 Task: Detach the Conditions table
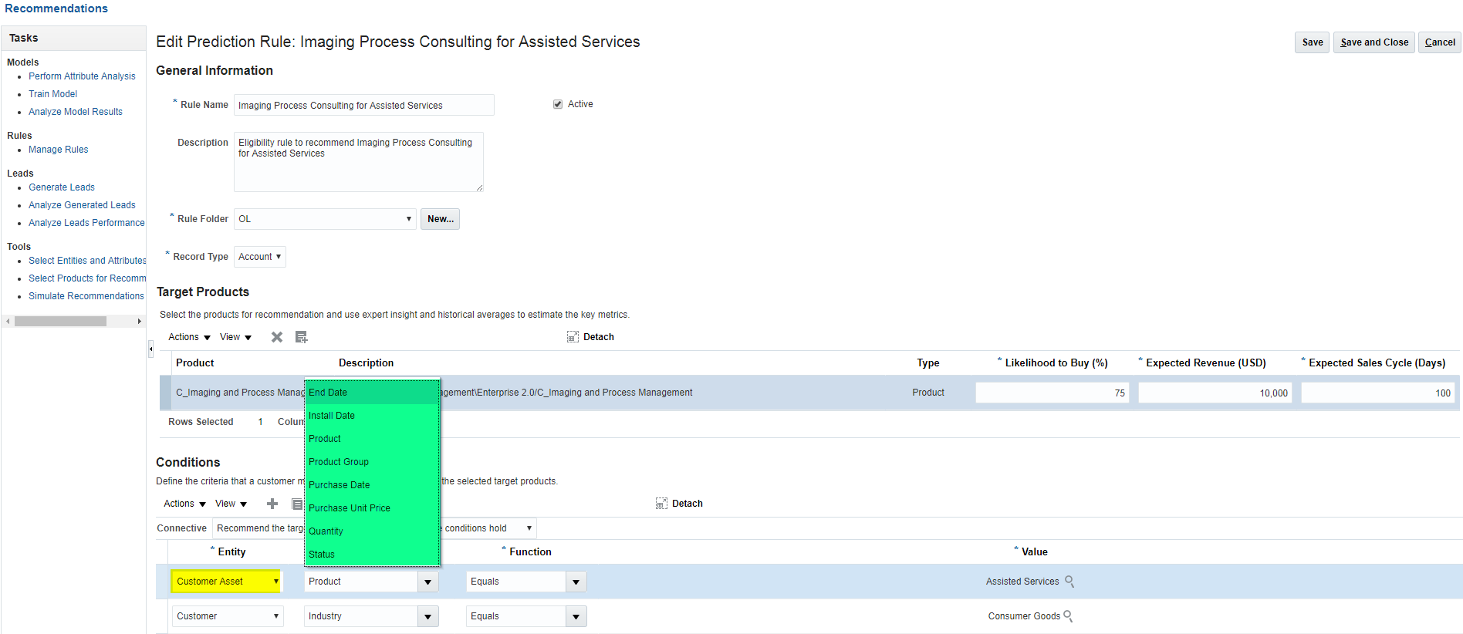680,504
